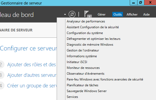Click Ajouter d'autres serveurs link

pos(32,75)
